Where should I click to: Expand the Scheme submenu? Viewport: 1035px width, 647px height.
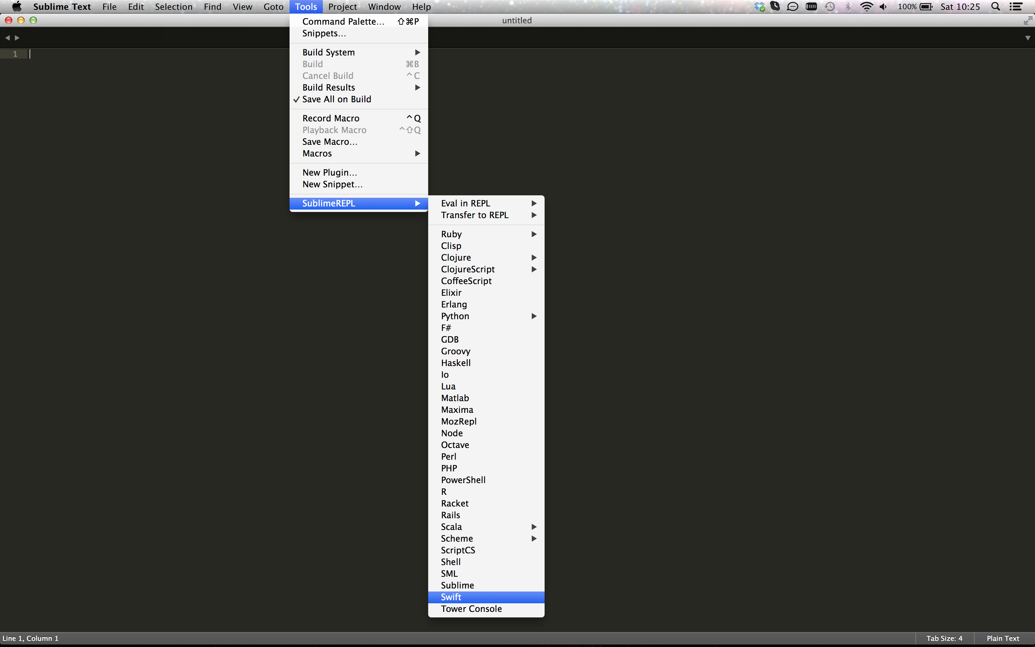point(486,538)
